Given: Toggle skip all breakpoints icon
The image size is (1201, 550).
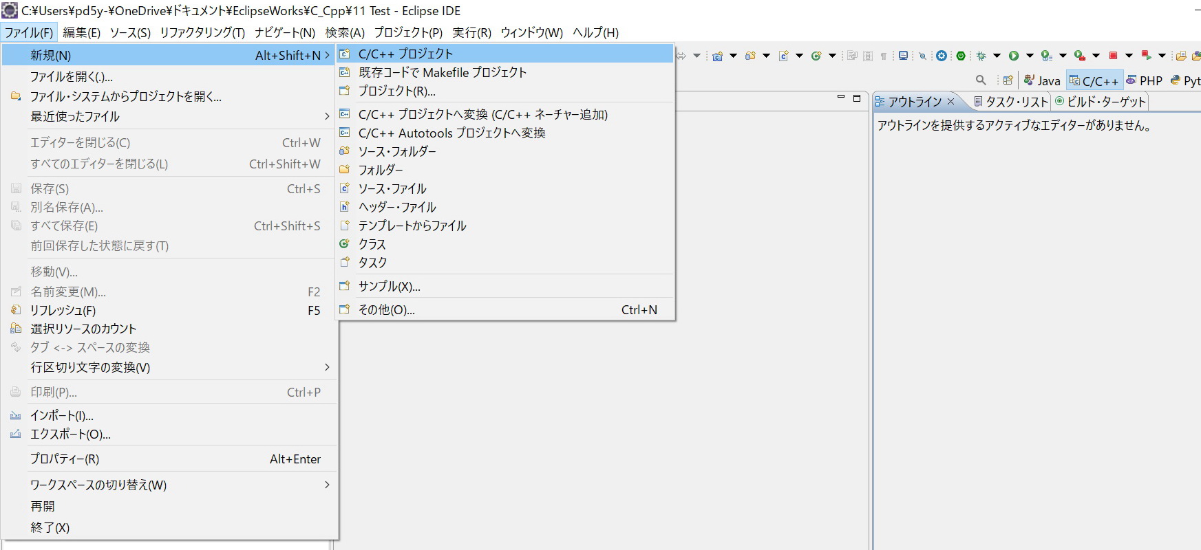Looking at the screenshot, I should [x=922, y=56].
